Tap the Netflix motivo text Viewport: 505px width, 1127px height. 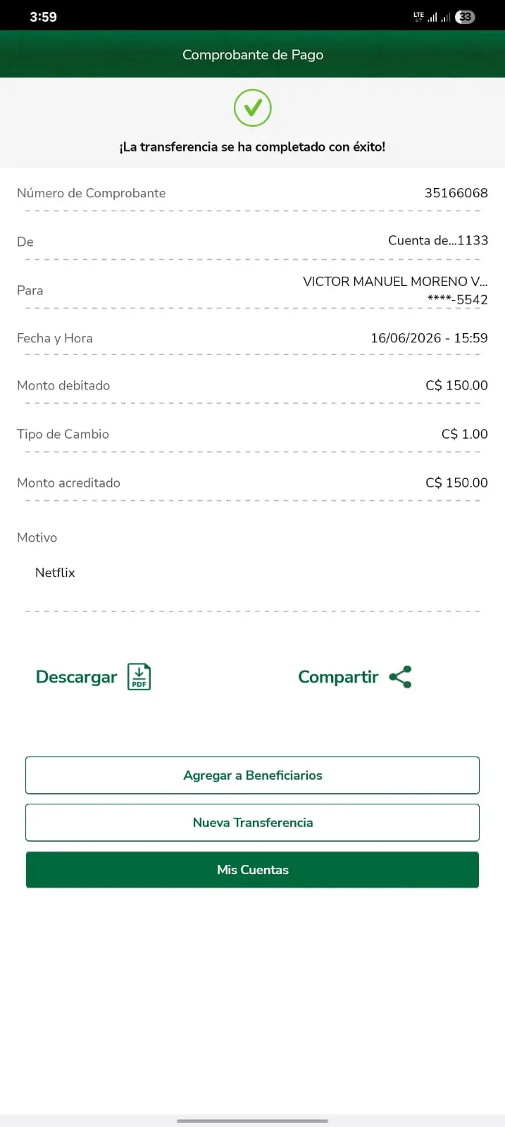tap(55, 573)
